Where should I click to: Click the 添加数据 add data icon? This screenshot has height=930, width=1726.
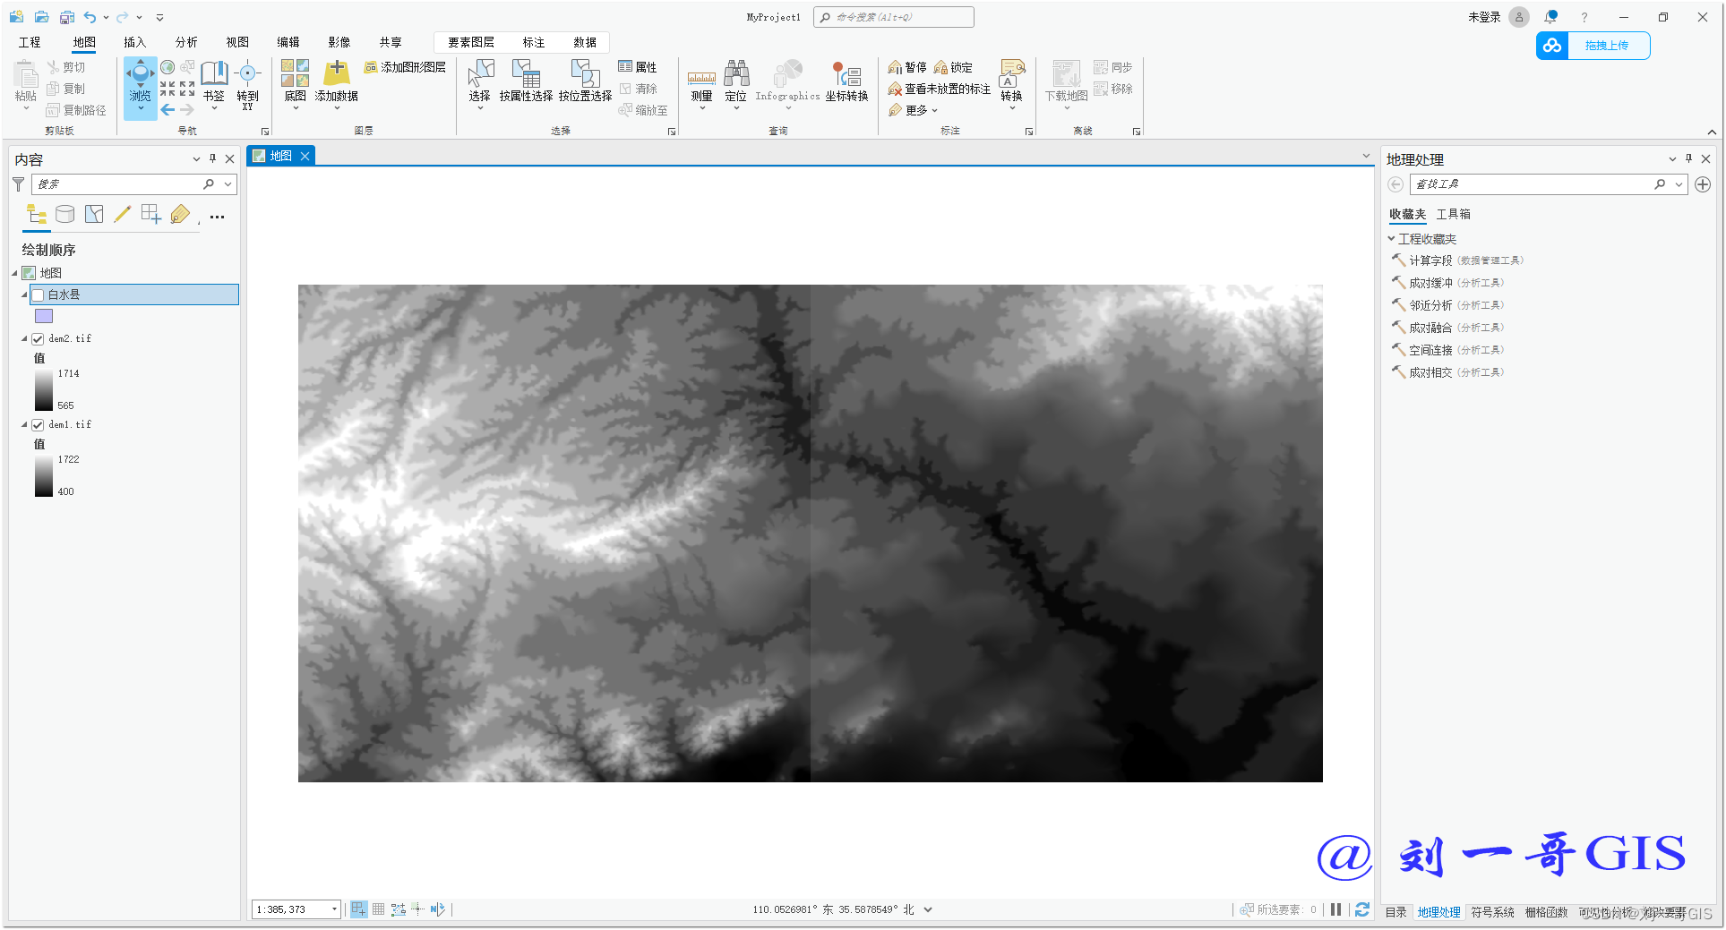point(337,73)
